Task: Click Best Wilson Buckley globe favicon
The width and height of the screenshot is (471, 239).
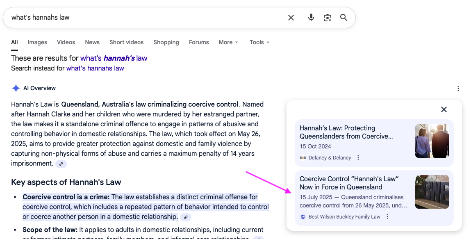Action: click(x=303, y=217)
